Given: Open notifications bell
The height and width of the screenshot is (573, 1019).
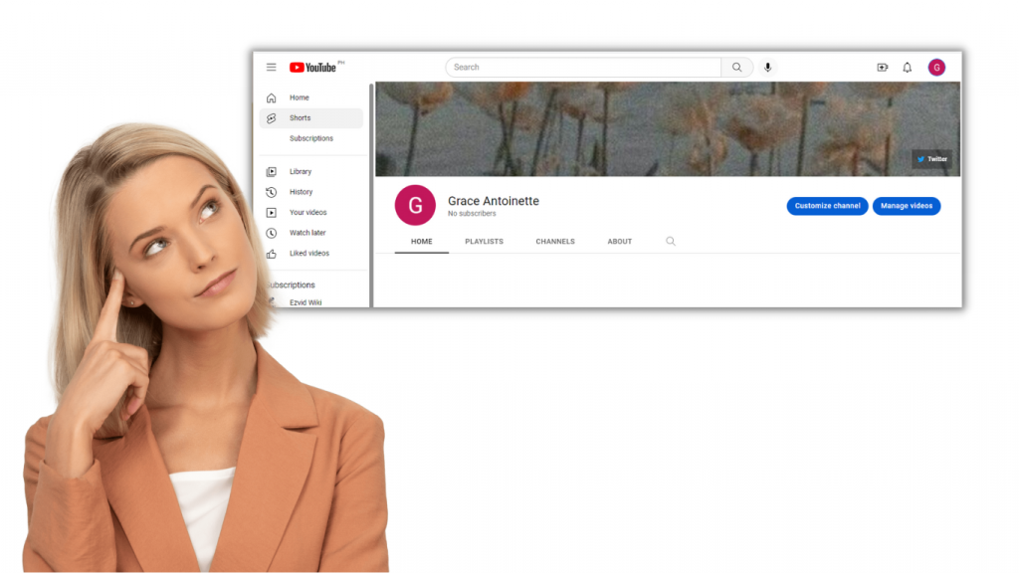Looking at the screenshot, I should click(908, 67).
